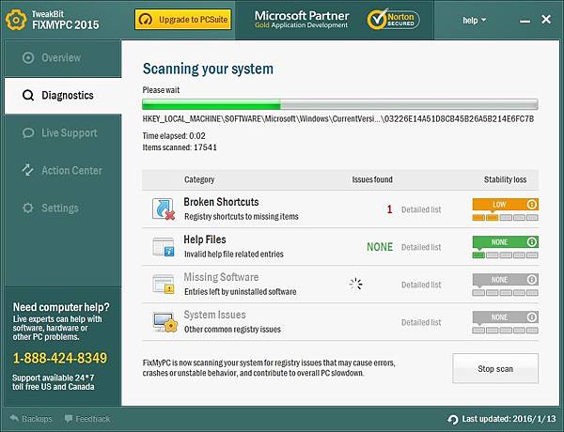Screen dimensions: 564x432
Task: Click the Diagnostics magnifier icon
Action: [28, 95]
